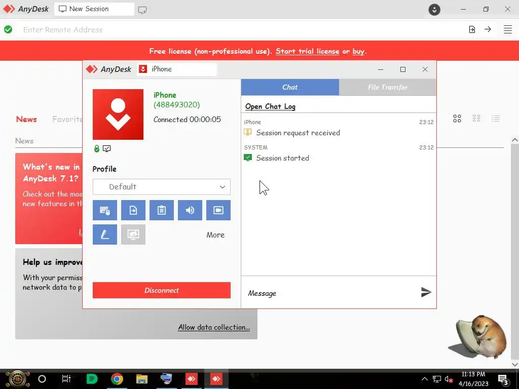Click the green lock encryption icon

click(97, 148)
